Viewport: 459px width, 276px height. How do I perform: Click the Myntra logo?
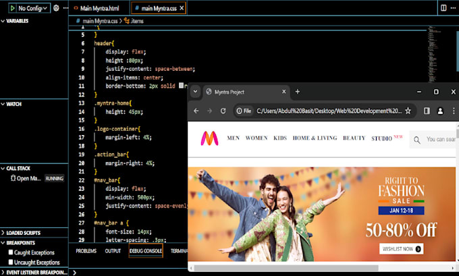point(209,138)
